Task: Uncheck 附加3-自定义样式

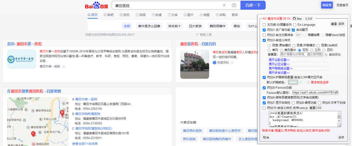Action: [264, 41]
